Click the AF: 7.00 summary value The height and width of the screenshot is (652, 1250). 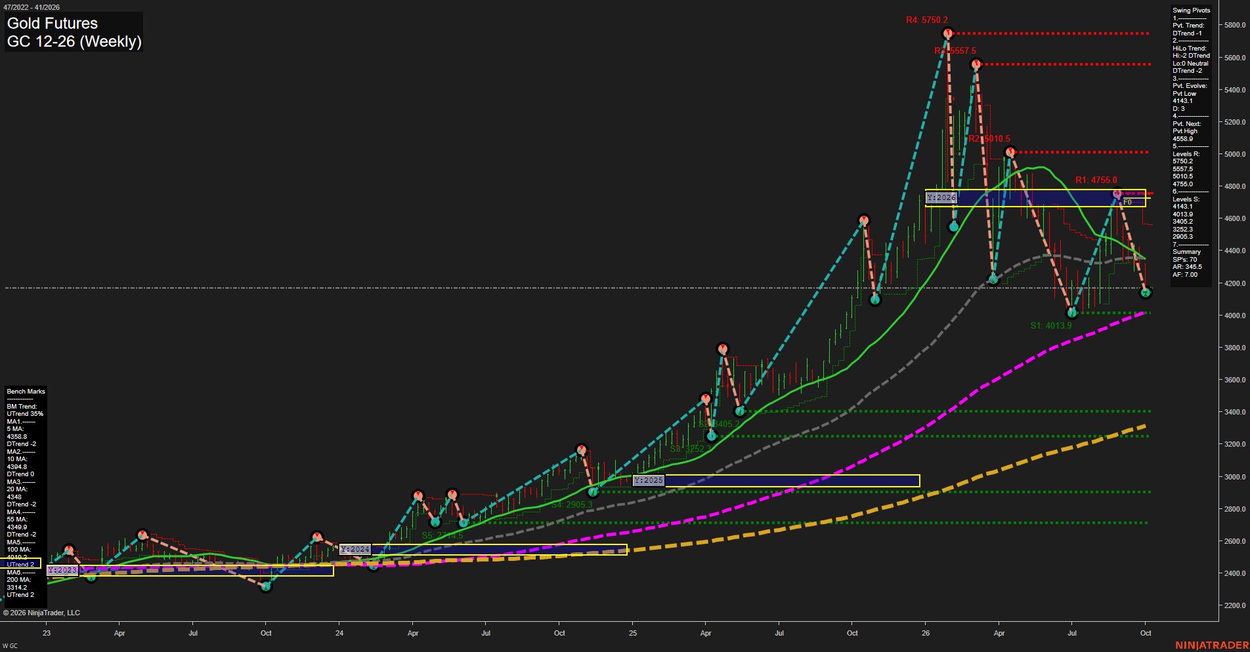(x=1185, y=275)
